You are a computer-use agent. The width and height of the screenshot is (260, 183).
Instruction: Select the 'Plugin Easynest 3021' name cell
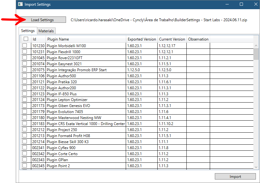click(x=86, y=64)
